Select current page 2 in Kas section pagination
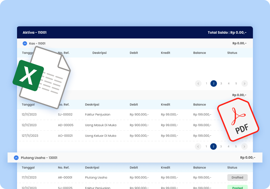 pos(214,83)
